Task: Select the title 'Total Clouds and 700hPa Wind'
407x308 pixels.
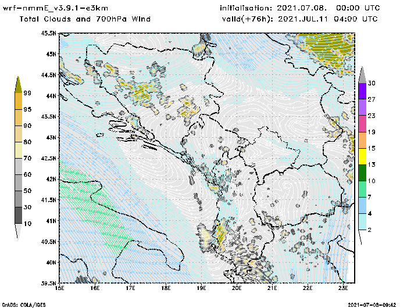Action: tap(85, 19)
